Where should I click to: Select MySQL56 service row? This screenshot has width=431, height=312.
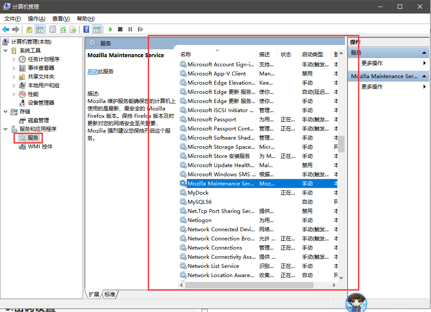[258, 202]
